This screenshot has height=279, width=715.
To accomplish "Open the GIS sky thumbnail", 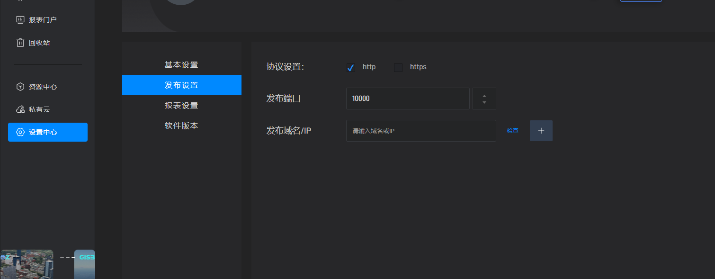I will click(85, 264).
